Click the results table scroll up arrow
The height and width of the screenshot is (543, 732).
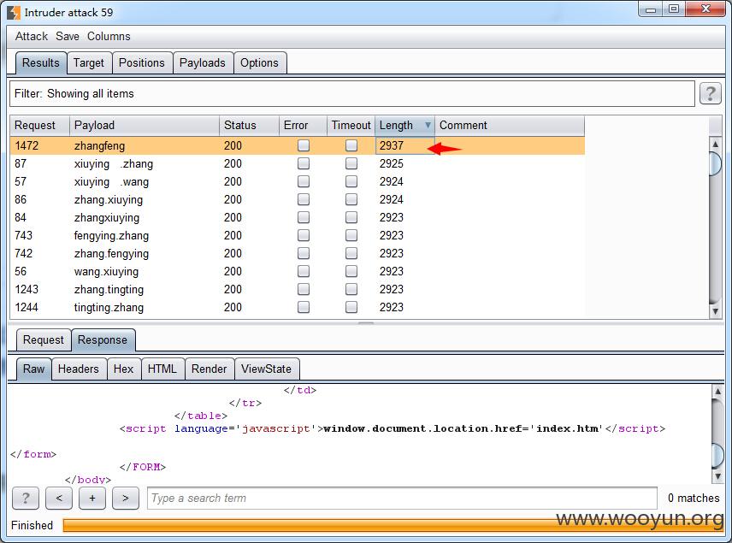(715, 144)
